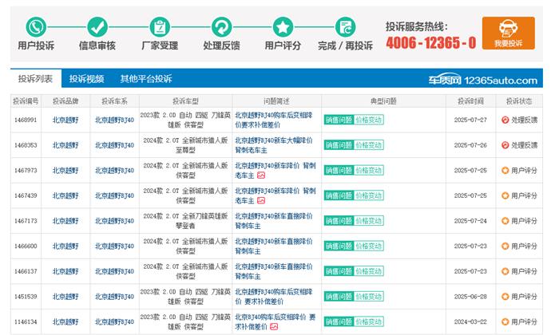559x335 pixels.
Task: Click 销售问题 tag in complaint 1467439 row
Action: (338, 195)
